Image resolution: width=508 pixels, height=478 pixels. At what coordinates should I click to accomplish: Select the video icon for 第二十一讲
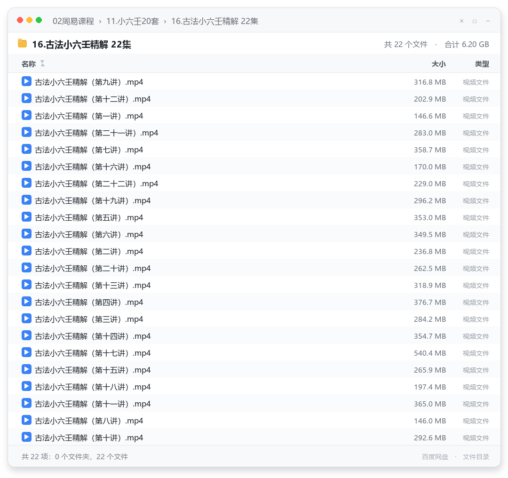[x=26, y=132]
